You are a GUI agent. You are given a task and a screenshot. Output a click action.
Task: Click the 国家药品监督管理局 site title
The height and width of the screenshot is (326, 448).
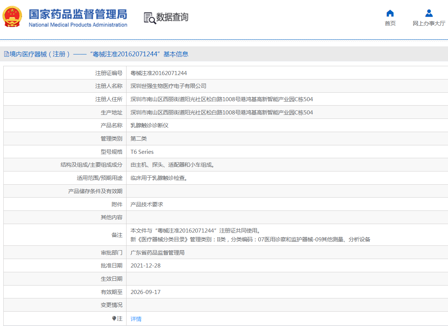pyautogui.click(x=78, y=14)
